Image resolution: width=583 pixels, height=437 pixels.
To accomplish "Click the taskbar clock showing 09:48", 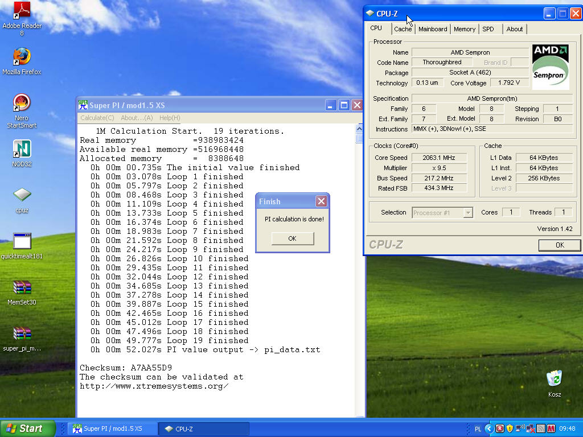I will (567, 429).
